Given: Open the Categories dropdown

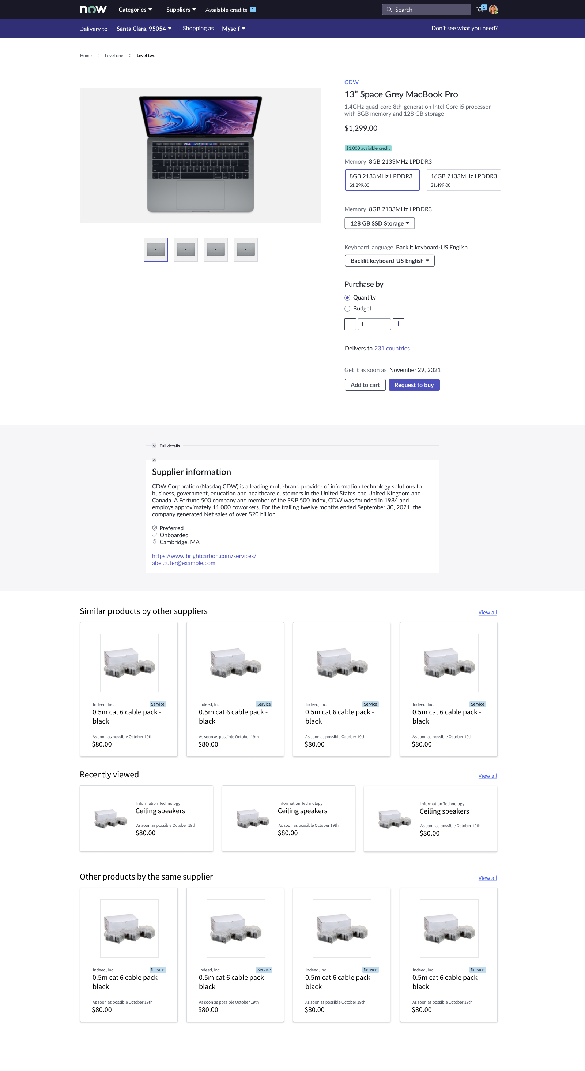Looking at the screenshot, I should click(135, 10).
